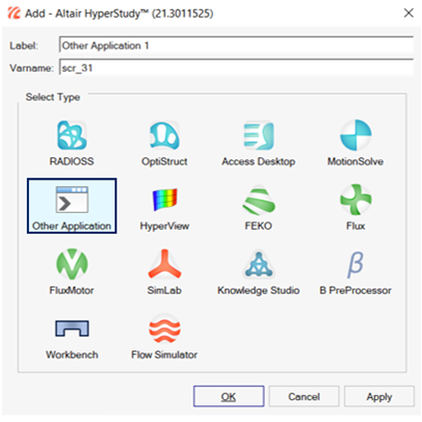The image size is (422, 422).
Task: Click the OK button
Action: 229,396
